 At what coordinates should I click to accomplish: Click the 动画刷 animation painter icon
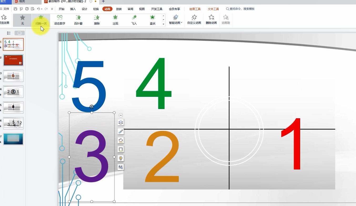[226, 20]
